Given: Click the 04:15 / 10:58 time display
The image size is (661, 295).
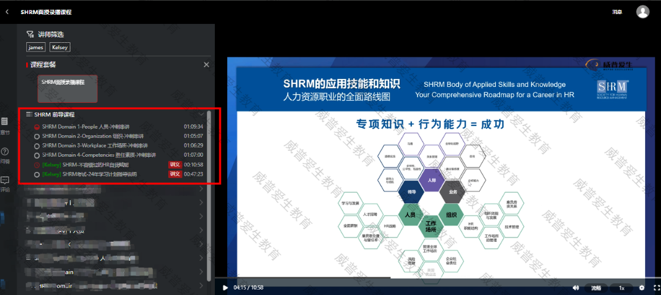Looking at the screenshot, I should (248, 288).
